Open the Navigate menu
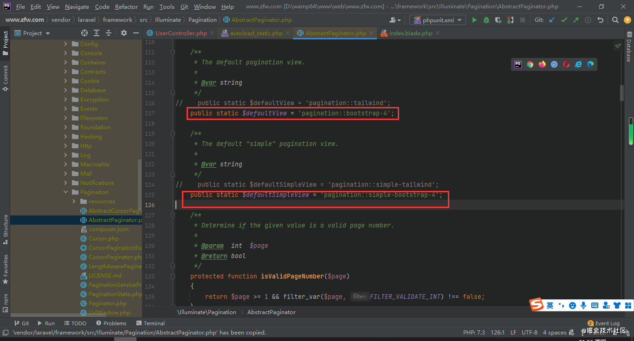Viewport: 634px width, 341px height. pyautogui.click(x=77, y=6)
